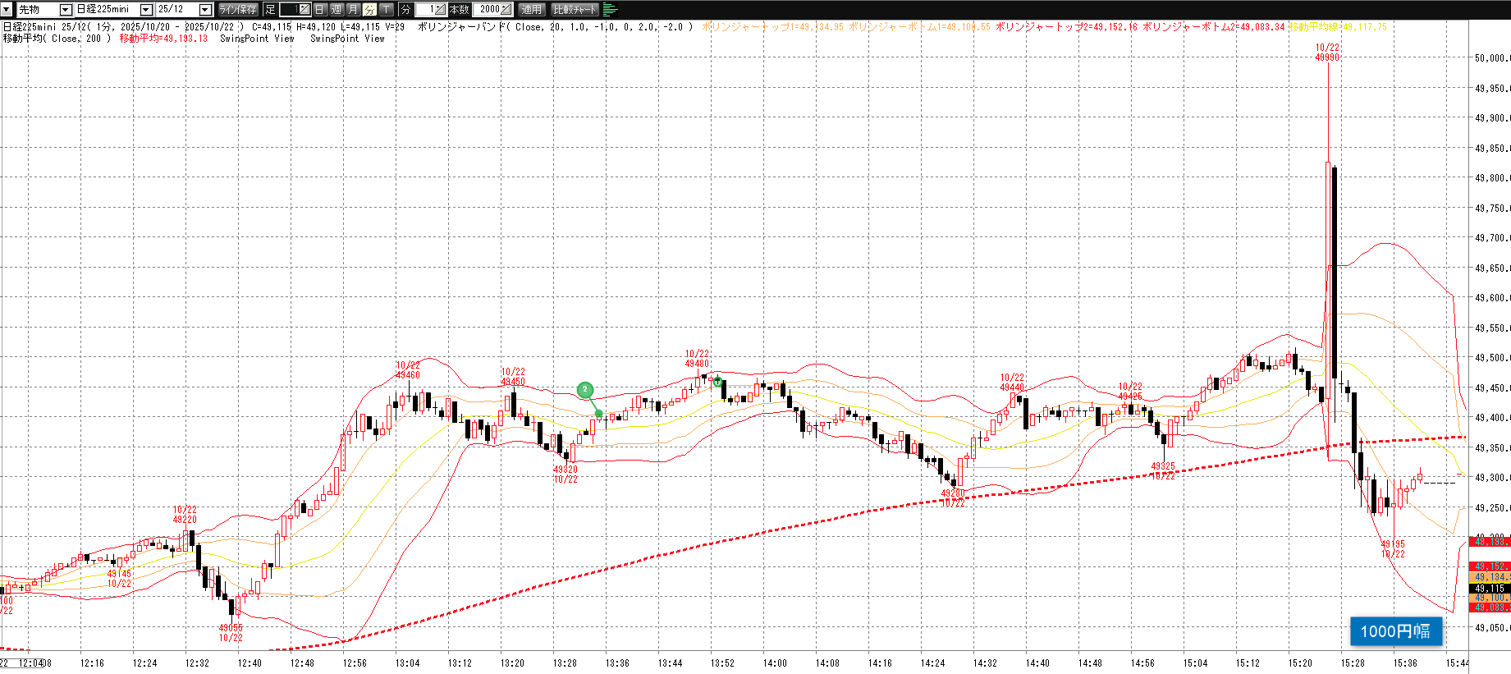The image size is (1511, 674).
Task: Select the tick (T) timeframe button
Action: coord(386,10)
